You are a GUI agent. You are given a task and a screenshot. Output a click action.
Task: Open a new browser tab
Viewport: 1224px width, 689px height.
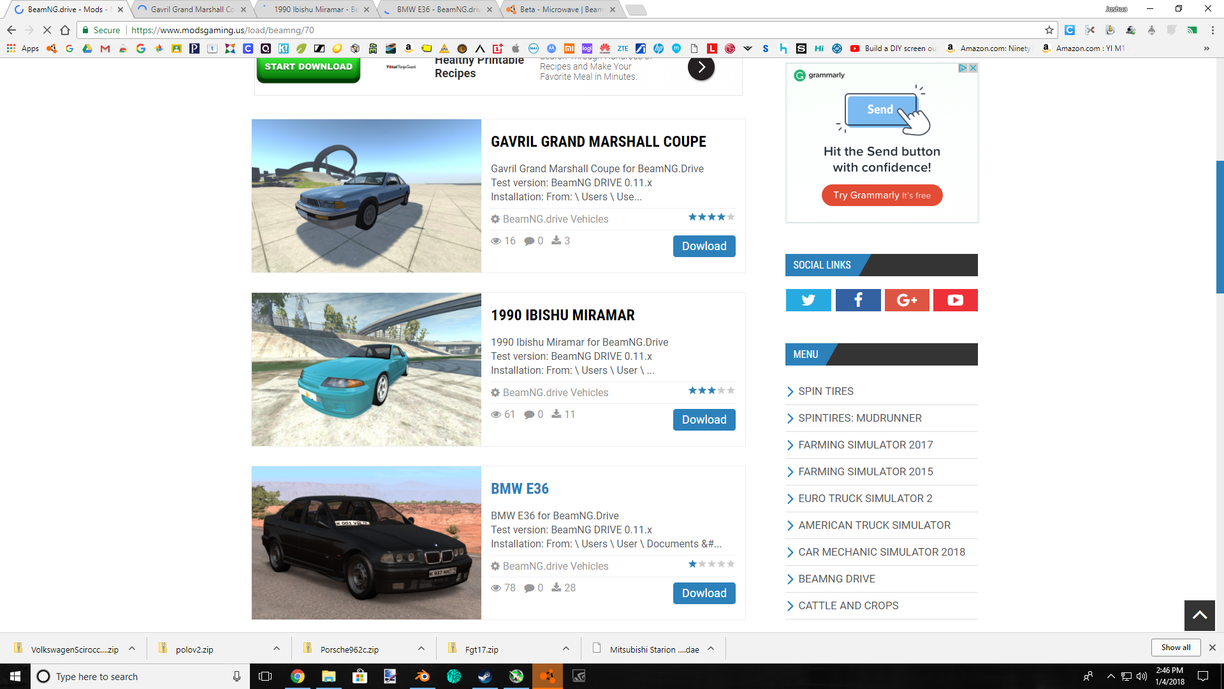636,10
